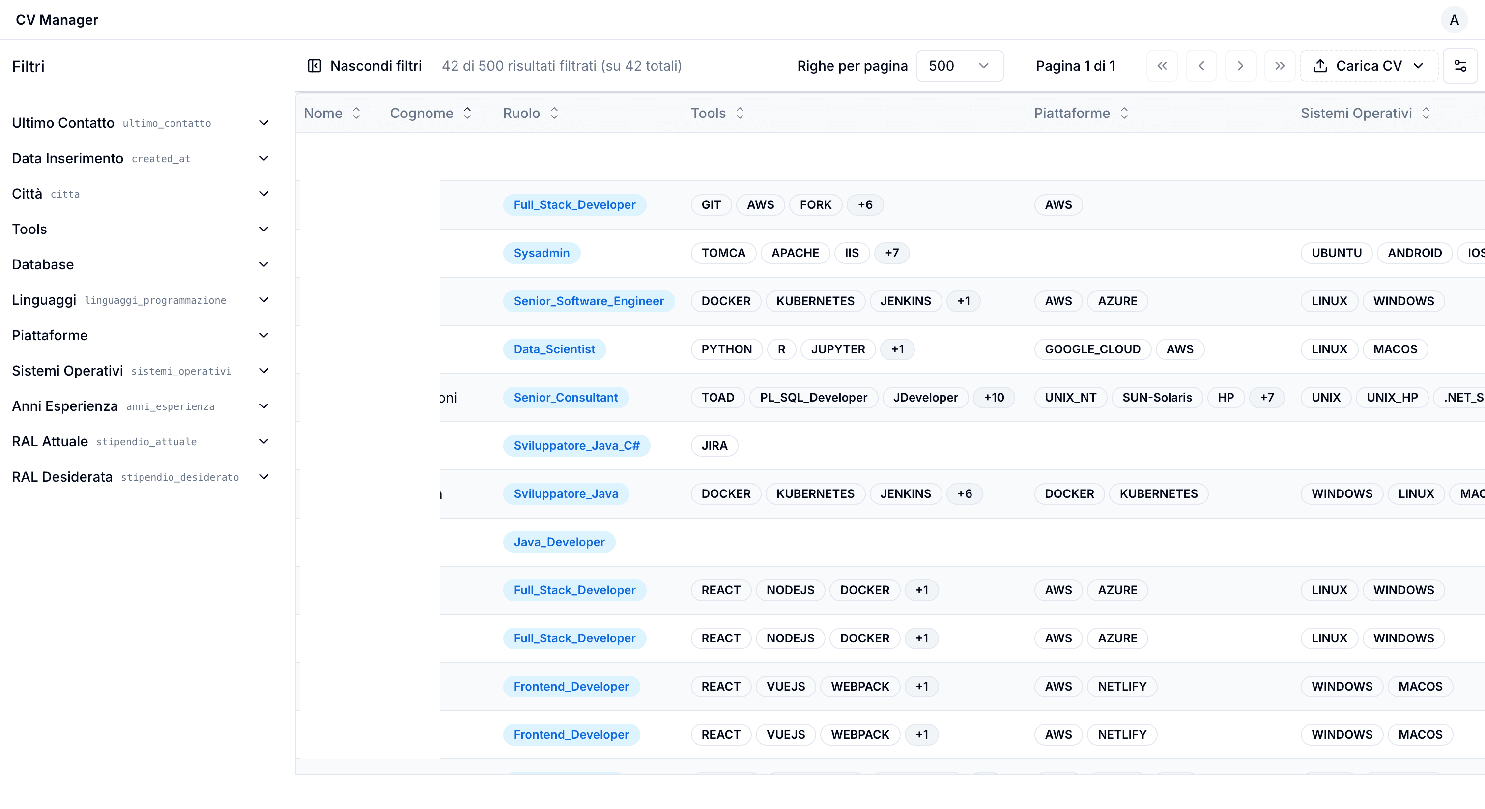
Task: Click the FORK tool tag
Action: 815,204
